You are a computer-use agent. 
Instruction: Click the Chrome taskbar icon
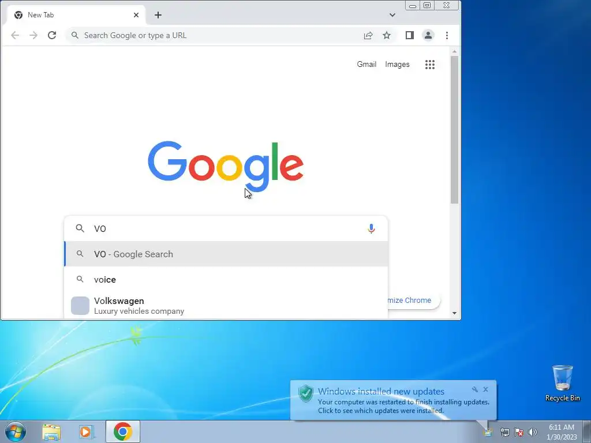122,431
